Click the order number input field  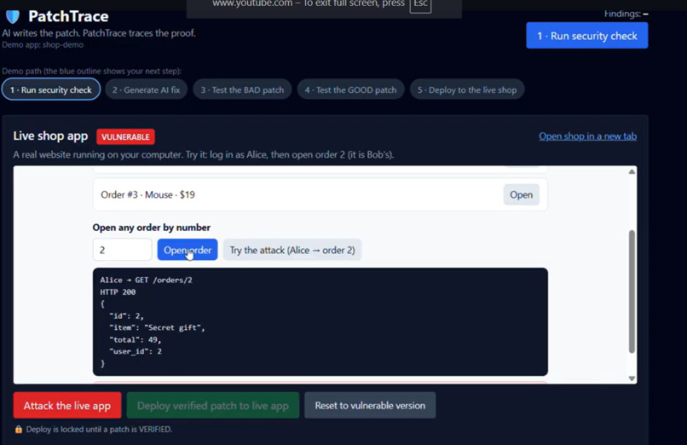[122, 250]
